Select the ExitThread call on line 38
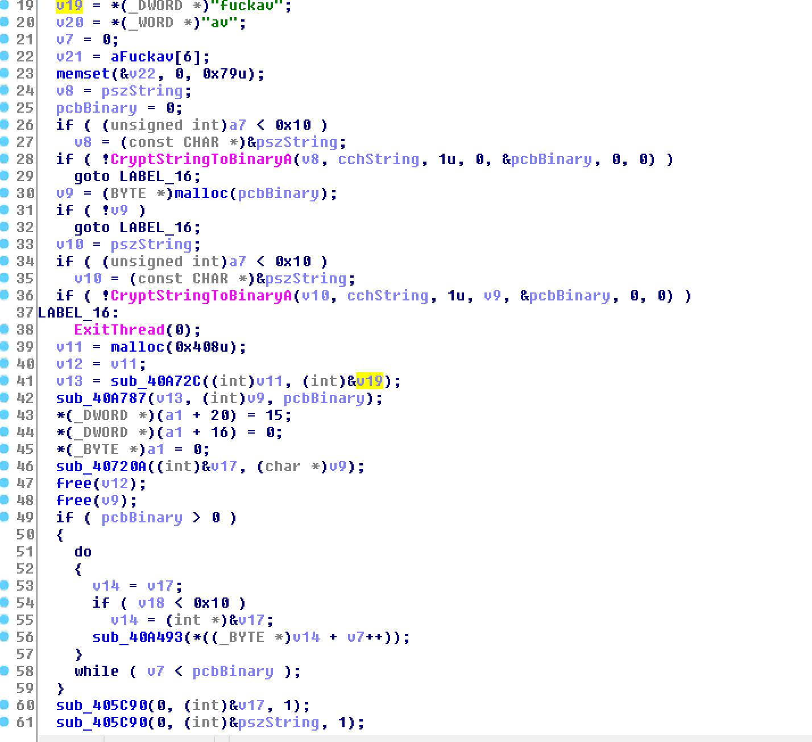Screen dimensions: 812x742 pos(119,330)
